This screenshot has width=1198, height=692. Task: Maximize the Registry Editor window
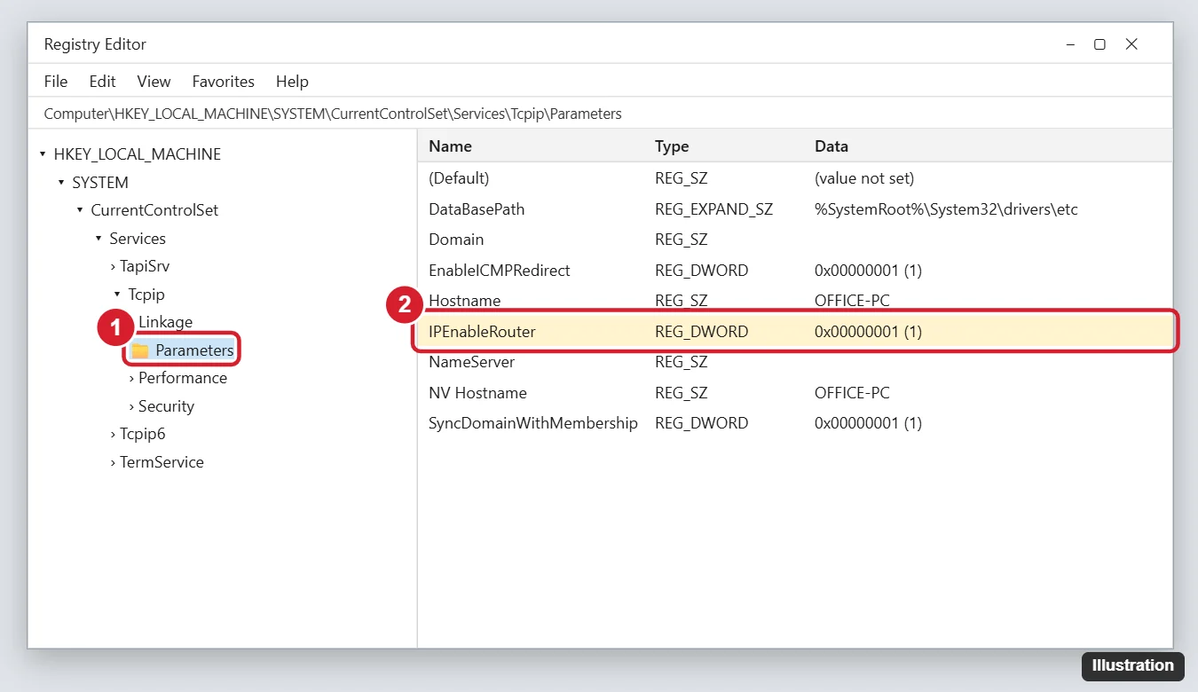pos(1099,44)
